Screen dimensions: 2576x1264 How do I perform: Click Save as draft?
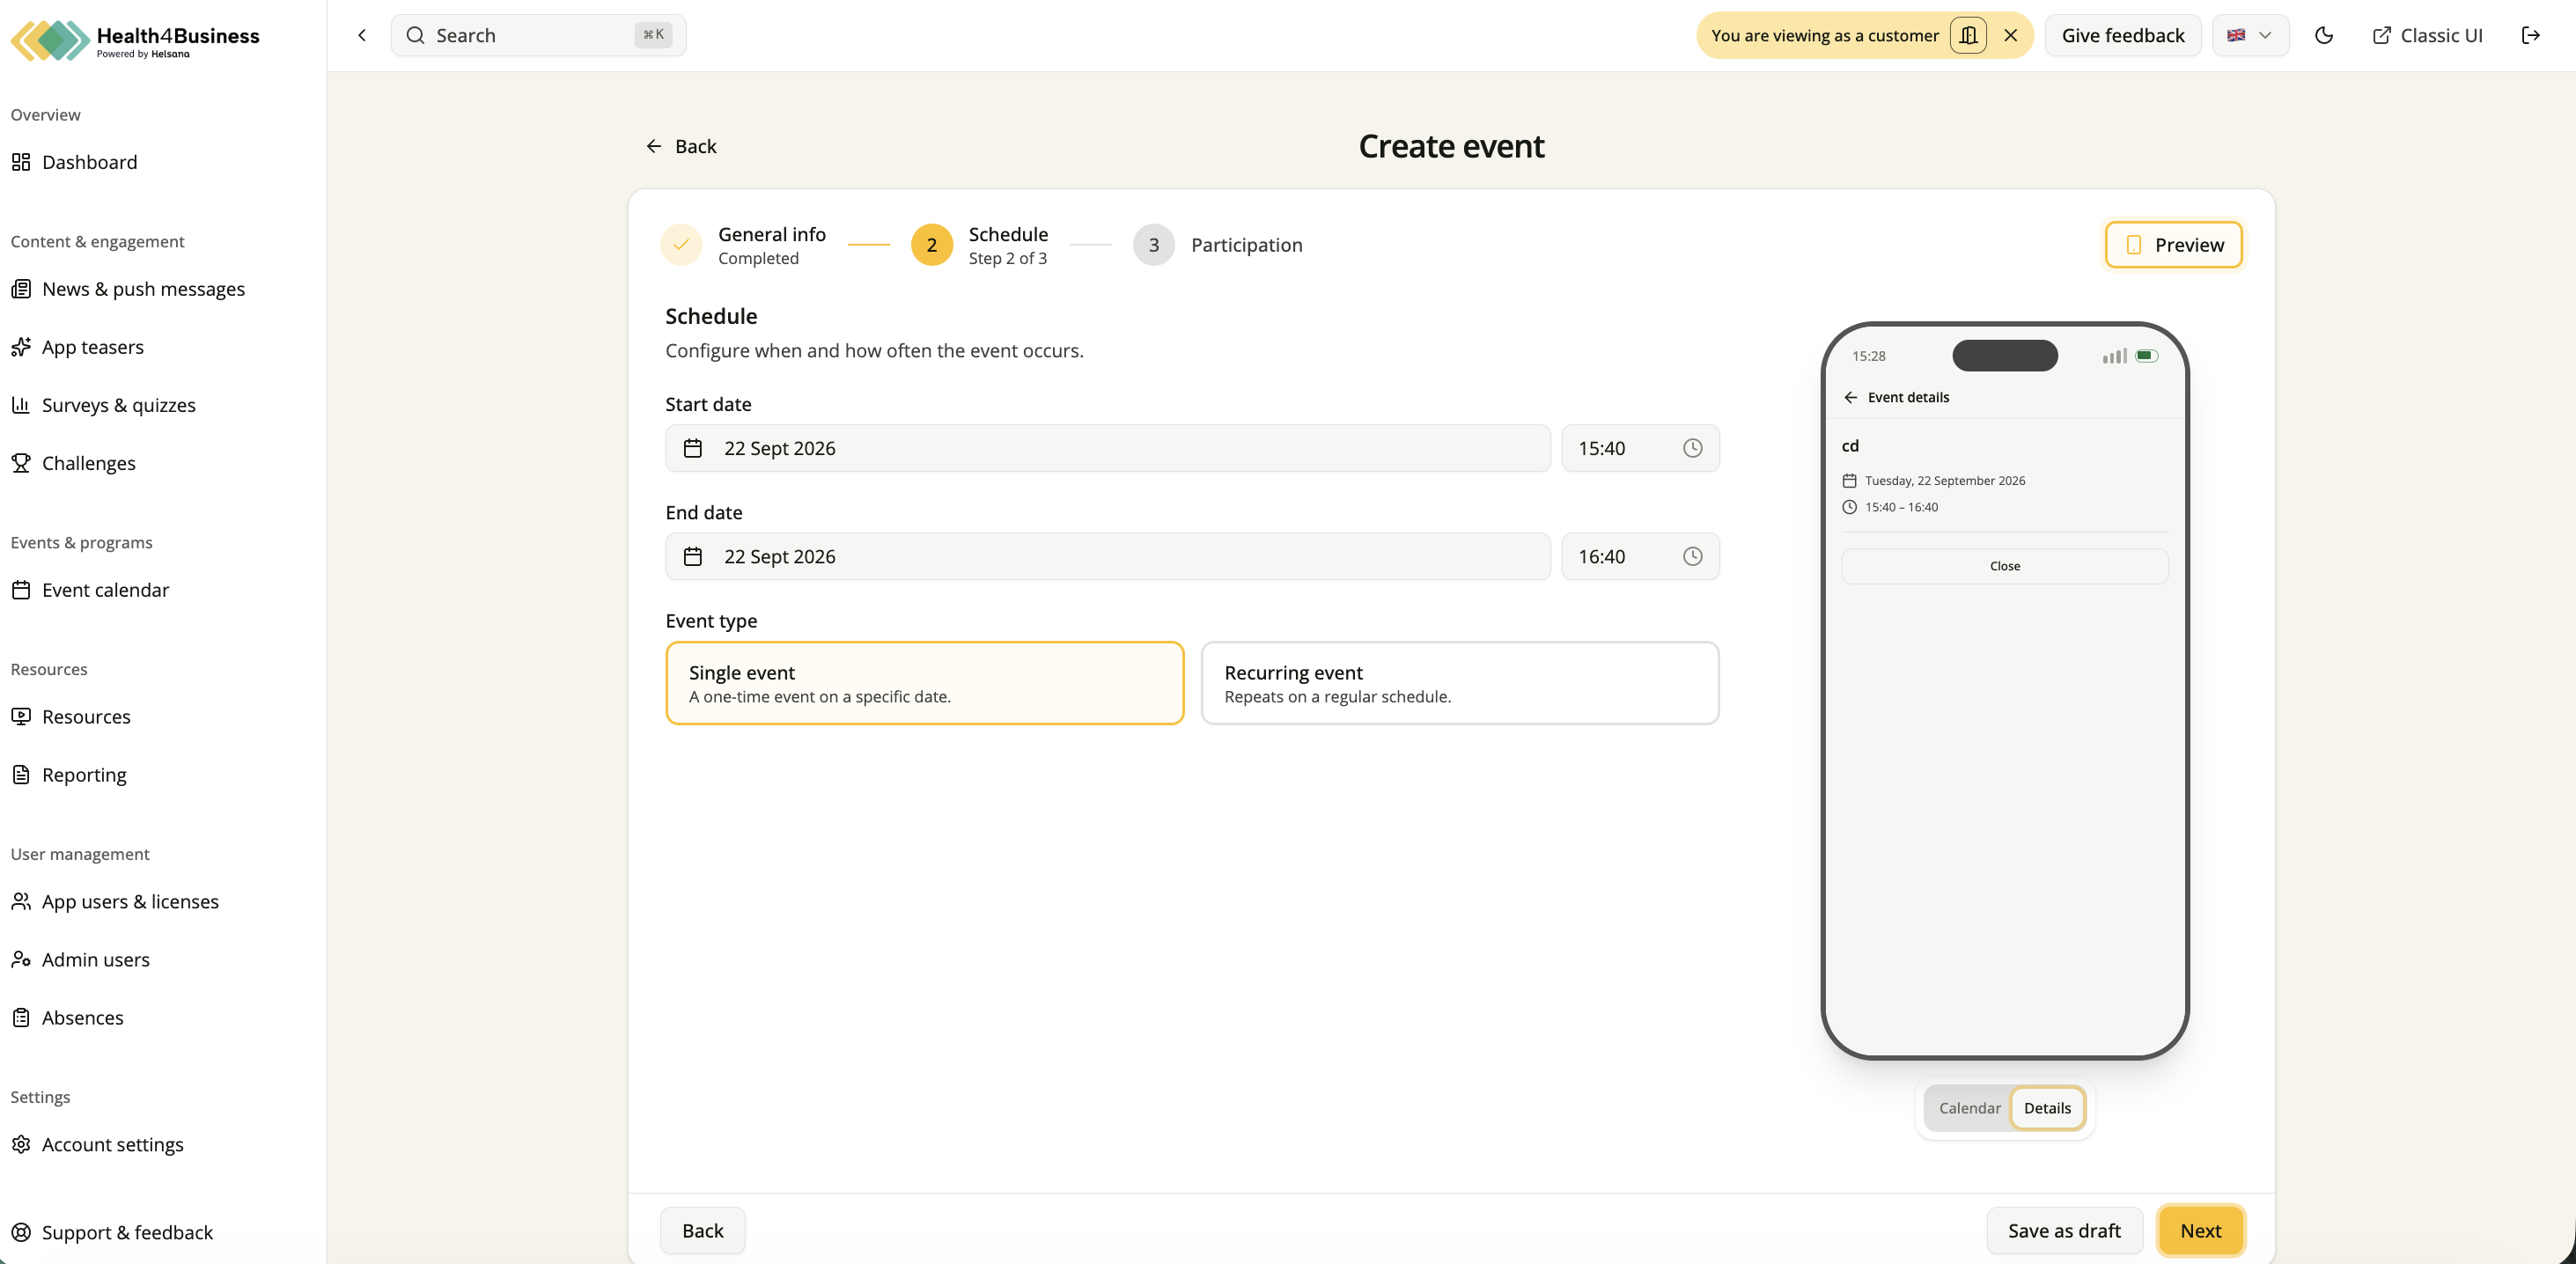click(2064, 1231)
